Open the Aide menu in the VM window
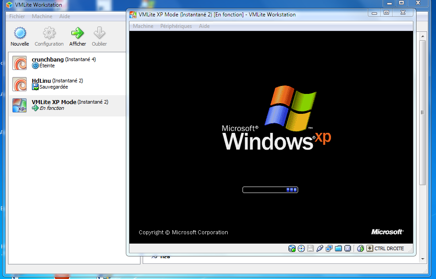The width and height of the screenshot is (436, 279). point(204,26)
